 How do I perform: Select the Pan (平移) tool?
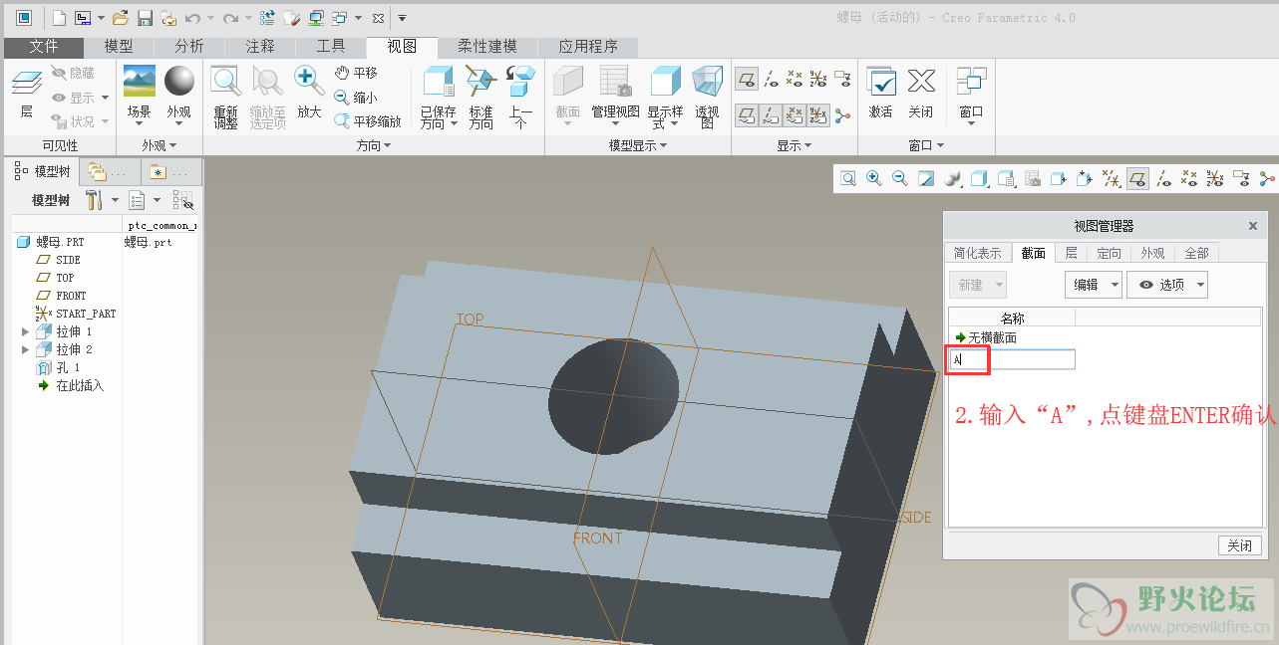pyautogui.click(x=356, y=73)
